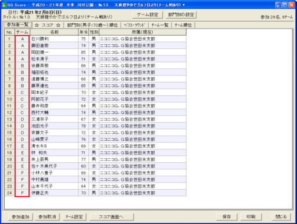Select the name 岡田健一
Image resolution: width=297 pixels, height=224 pixels.
point(40,52)
